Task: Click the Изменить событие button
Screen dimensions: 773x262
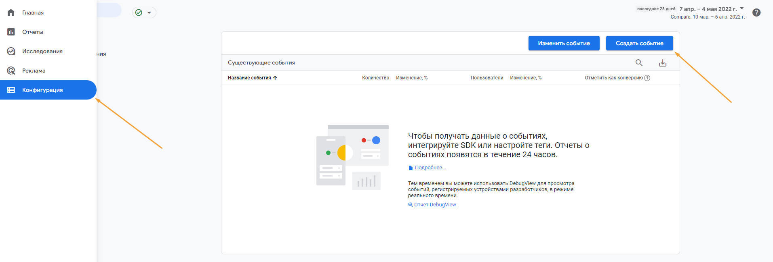Action: (x=564, y=43)
